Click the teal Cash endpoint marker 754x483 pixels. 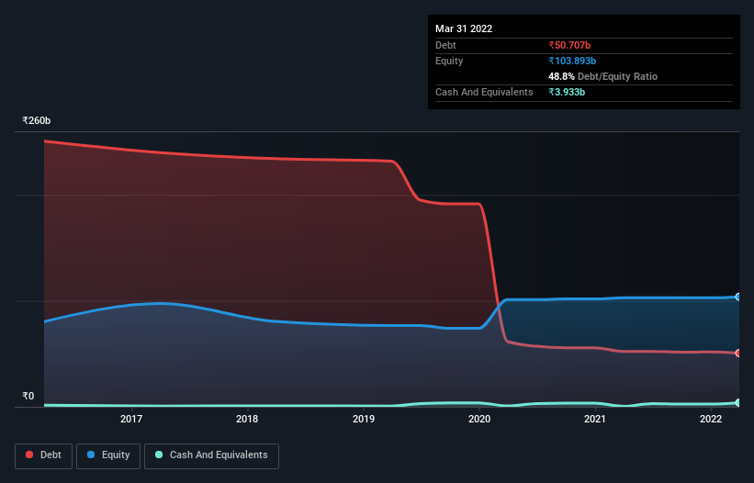pyautogui.click(x=738, y=403)
